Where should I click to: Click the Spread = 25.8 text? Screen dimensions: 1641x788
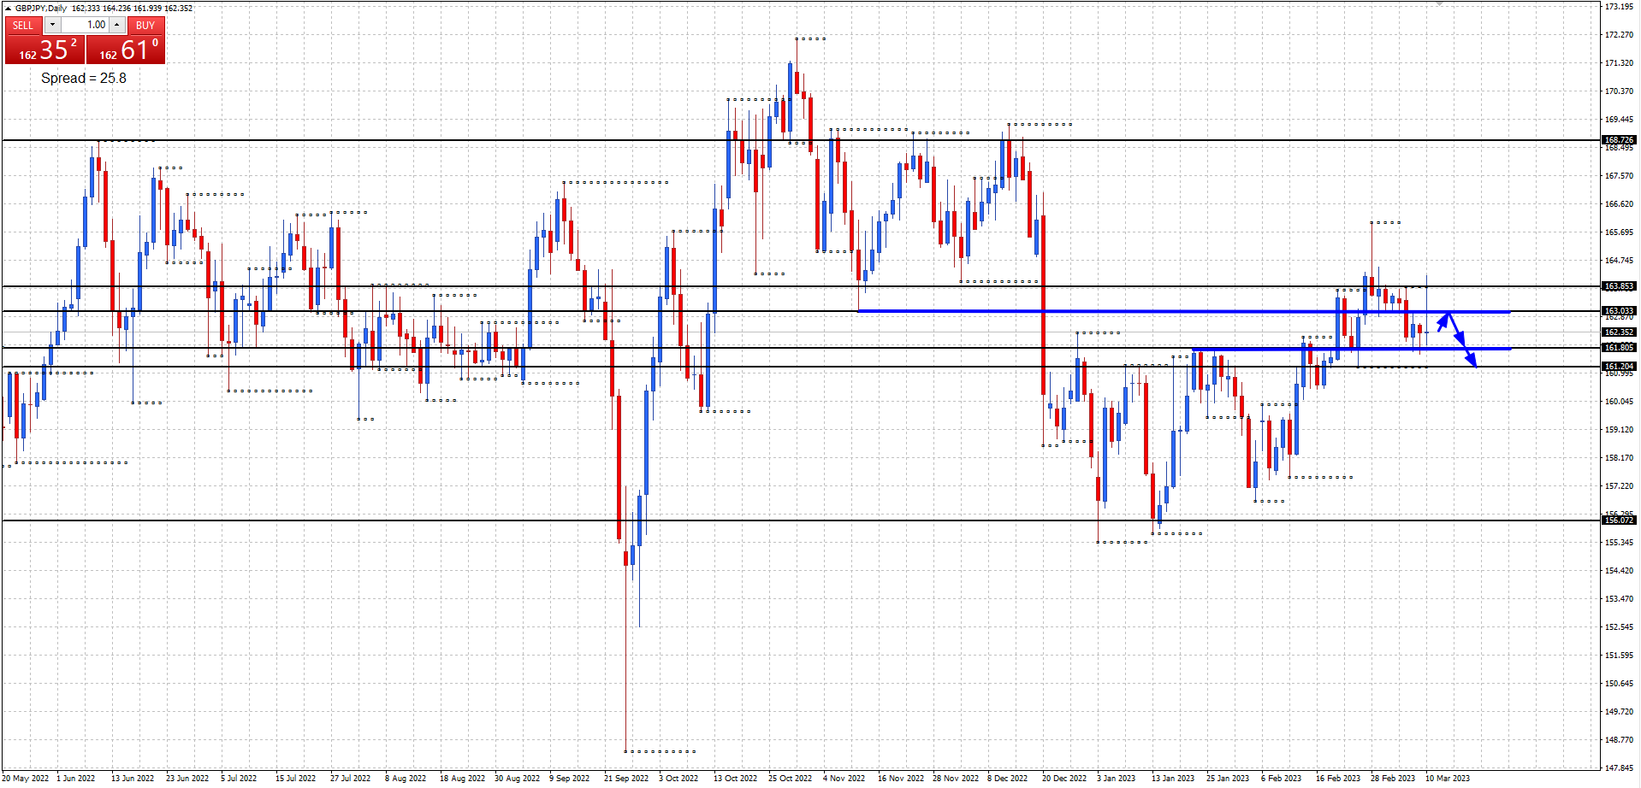(x=84, y=78)
